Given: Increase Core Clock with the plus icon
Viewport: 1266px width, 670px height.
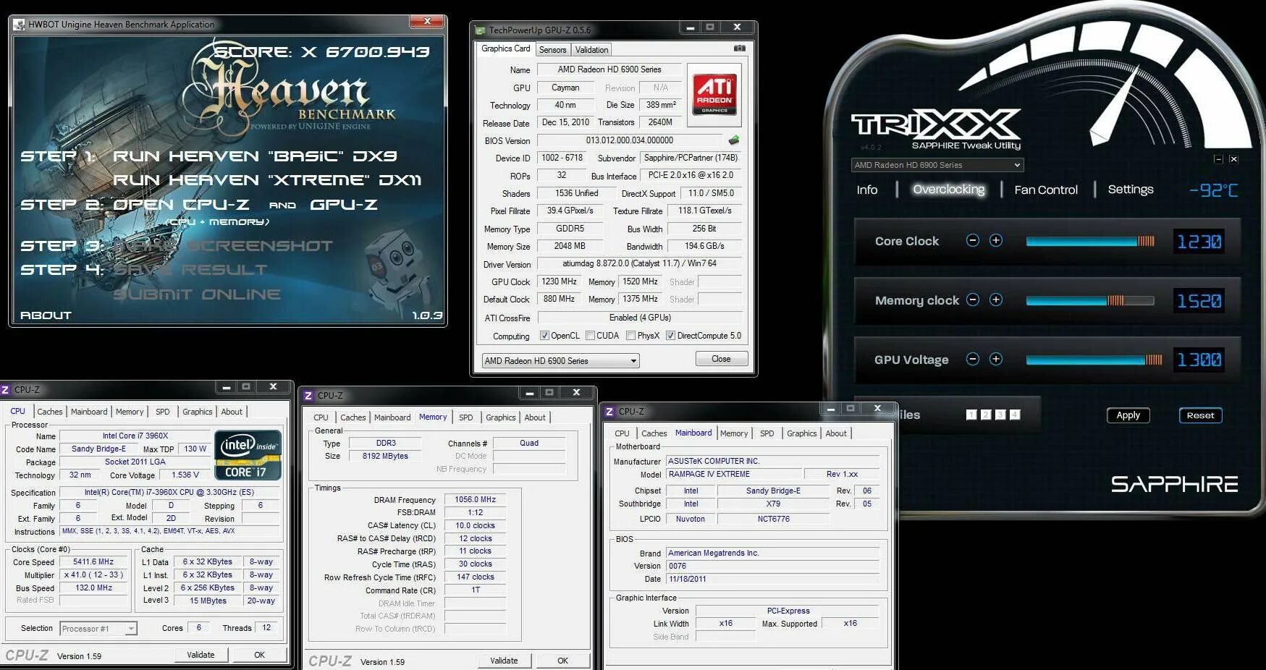Looking at the screenshot, I should (x=996, y=240).
